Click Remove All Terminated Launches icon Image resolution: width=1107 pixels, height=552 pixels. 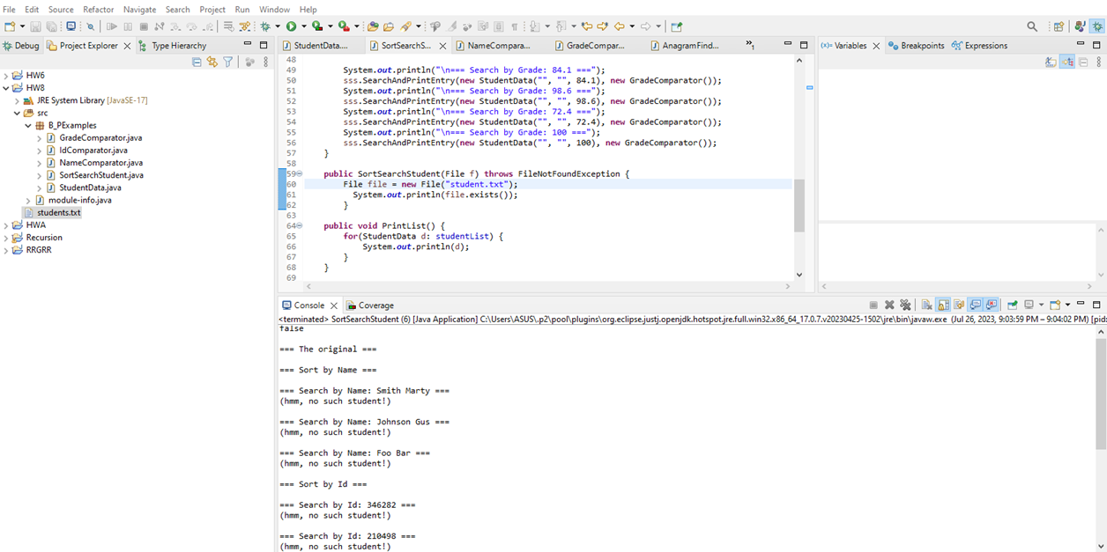[905, 305]
